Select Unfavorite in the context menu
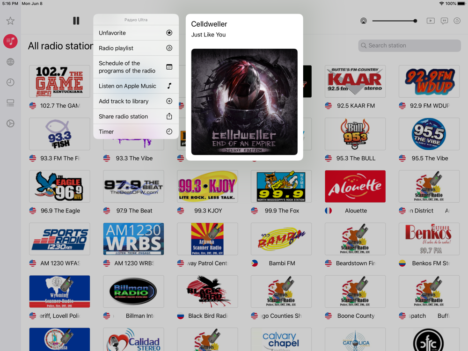 click(x=136, y=33)
